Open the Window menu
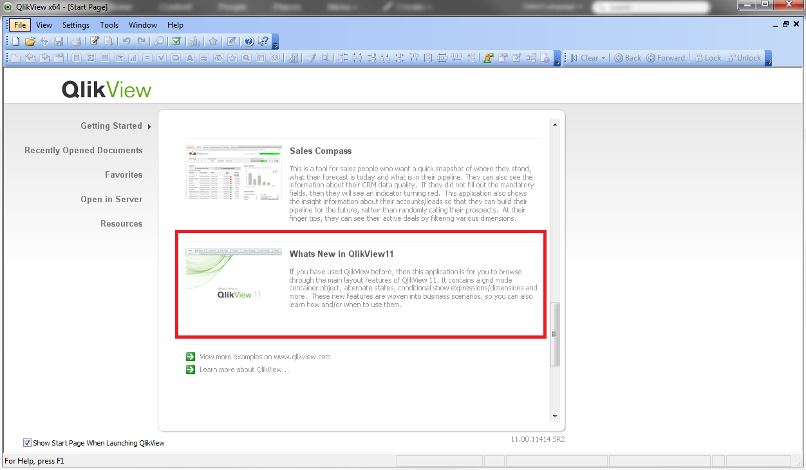 (x=143, y=25)
